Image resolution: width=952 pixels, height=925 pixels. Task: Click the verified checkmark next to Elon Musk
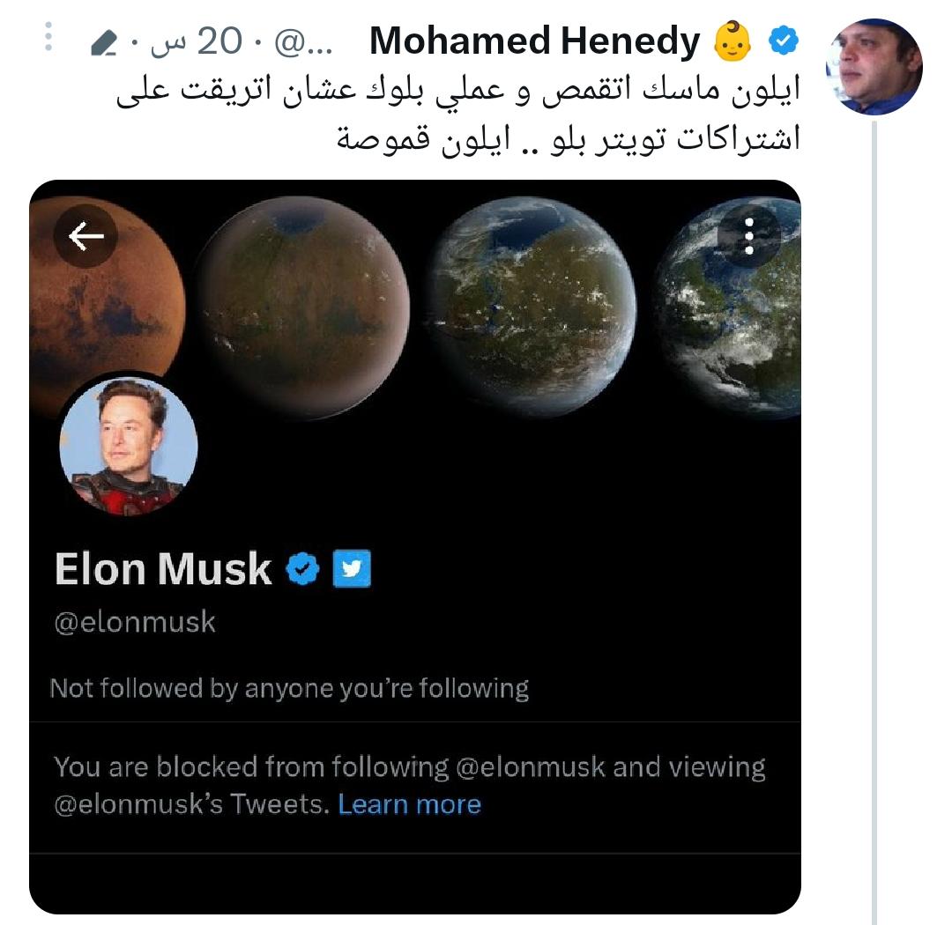pos(303,569)
